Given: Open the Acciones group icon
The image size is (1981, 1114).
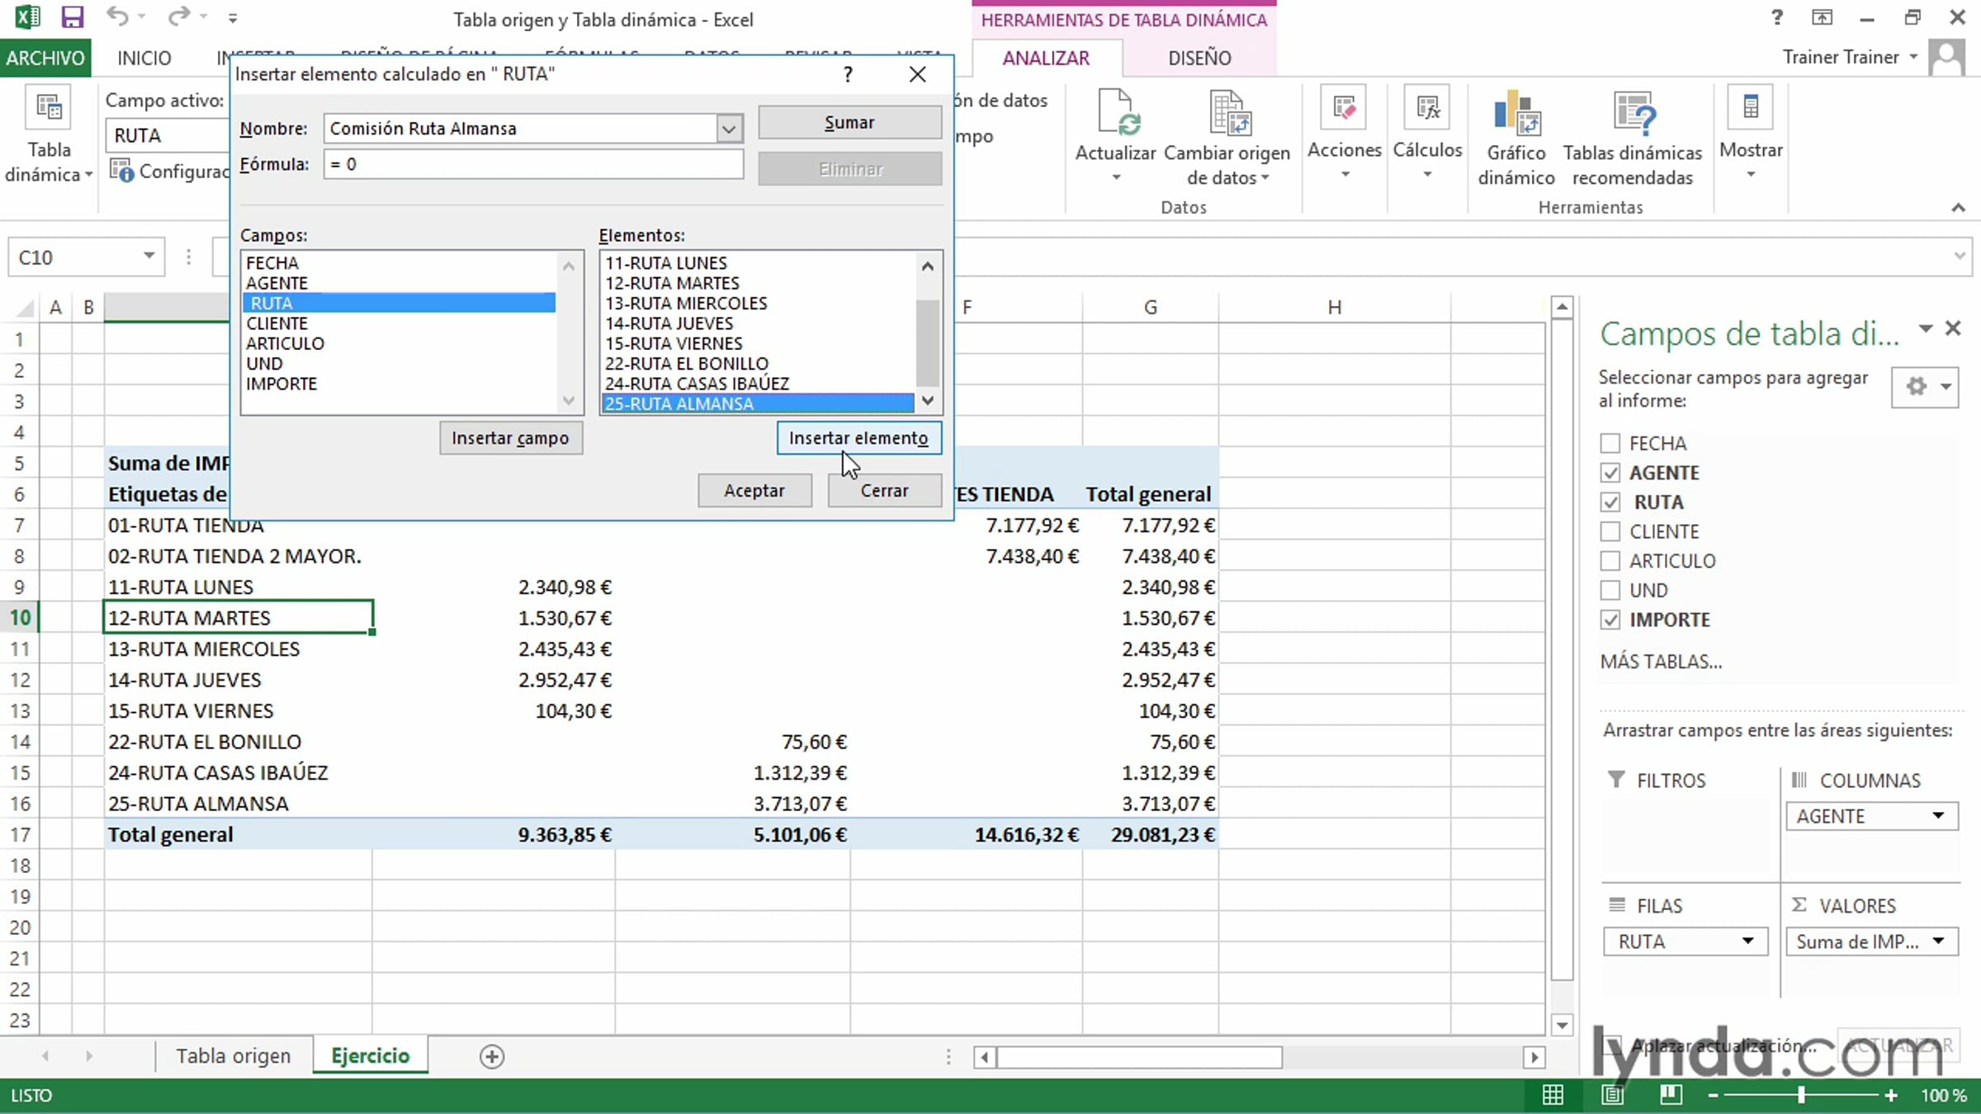Looking at the screenshot, I should click(1345, 109).
